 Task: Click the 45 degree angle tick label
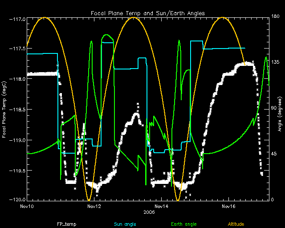[274, 154]
